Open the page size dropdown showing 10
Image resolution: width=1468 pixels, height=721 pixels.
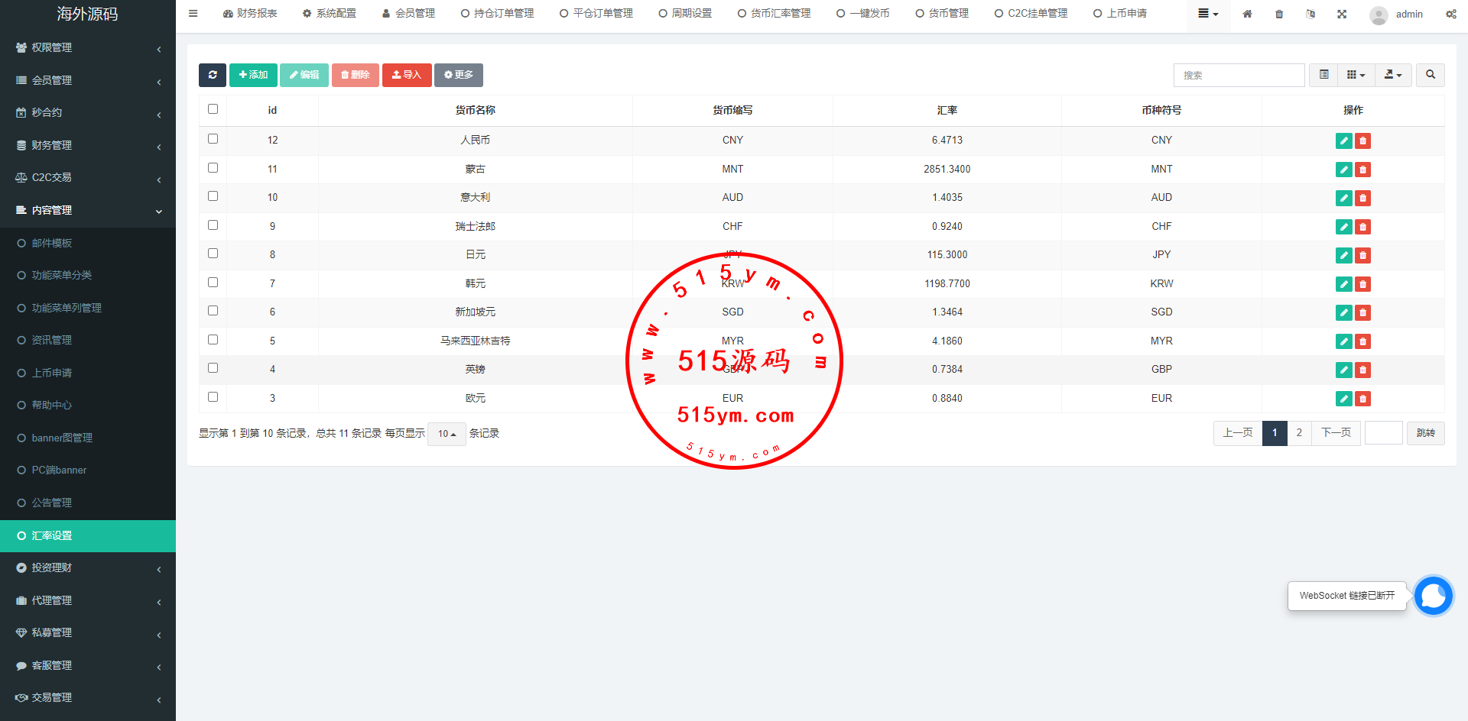447,434
